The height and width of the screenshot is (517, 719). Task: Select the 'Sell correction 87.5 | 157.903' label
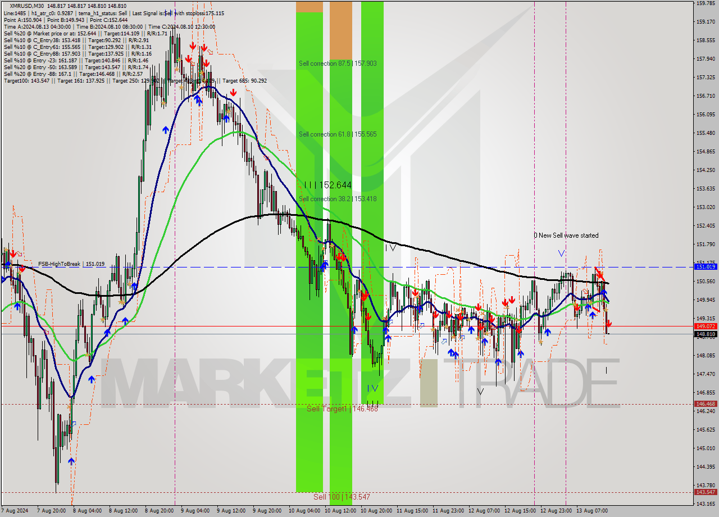(338, 64)
